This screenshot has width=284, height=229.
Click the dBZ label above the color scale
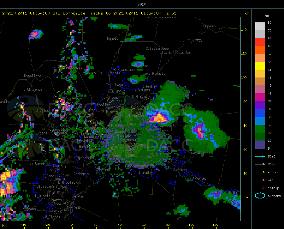click(268, 16)
